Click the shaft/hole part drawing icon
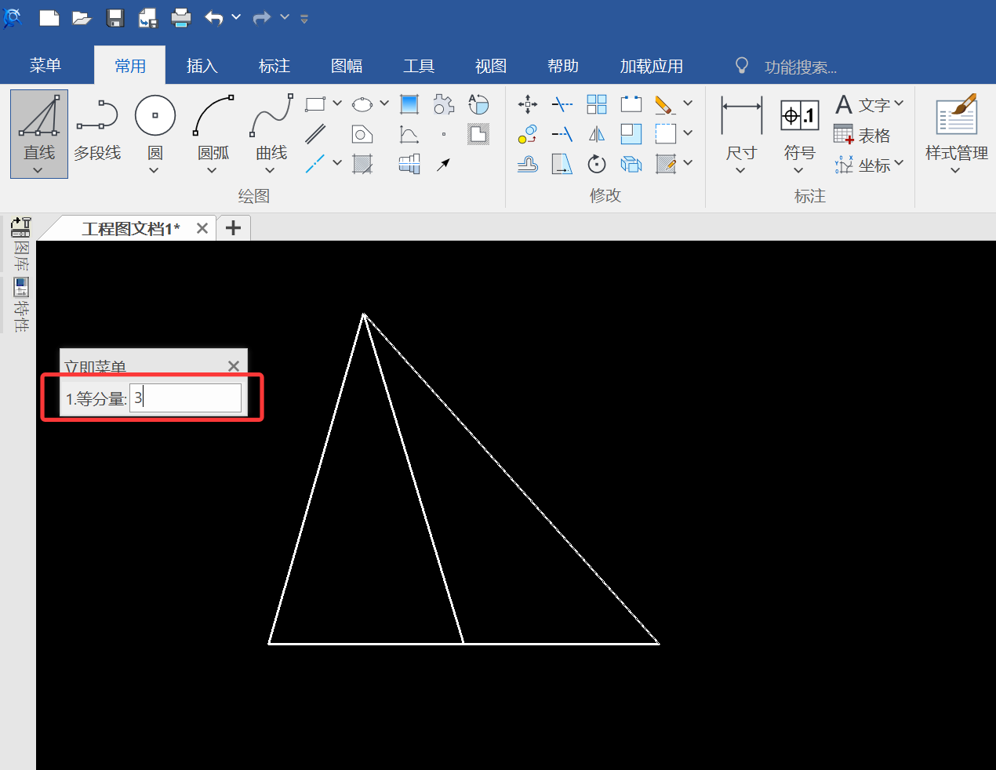Image resolution: width=996 pixels, height=770 pixels. (409, 164)
